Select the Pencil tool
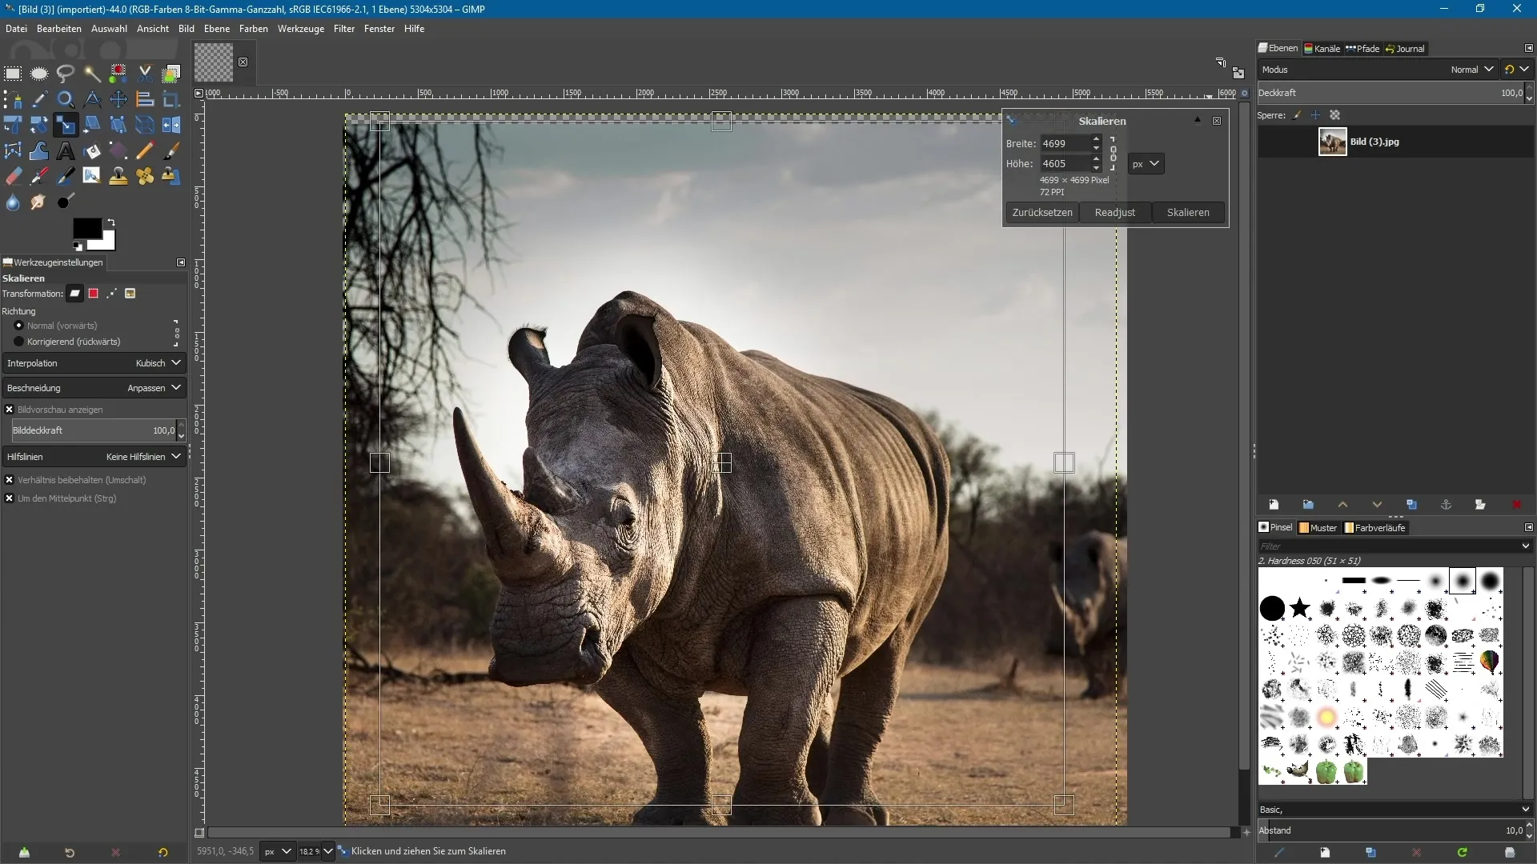Image resolution: width=1537 pixels, height=864 pixels. point(145,151)
